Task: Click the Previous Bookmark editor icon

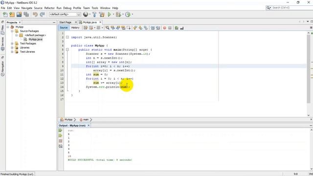Action: click(135, 28)
